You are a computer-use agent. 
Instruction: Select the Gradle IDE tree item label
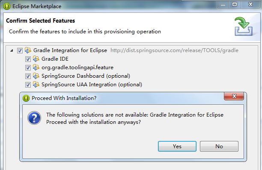pyautogui.click(x=55, y=59)
